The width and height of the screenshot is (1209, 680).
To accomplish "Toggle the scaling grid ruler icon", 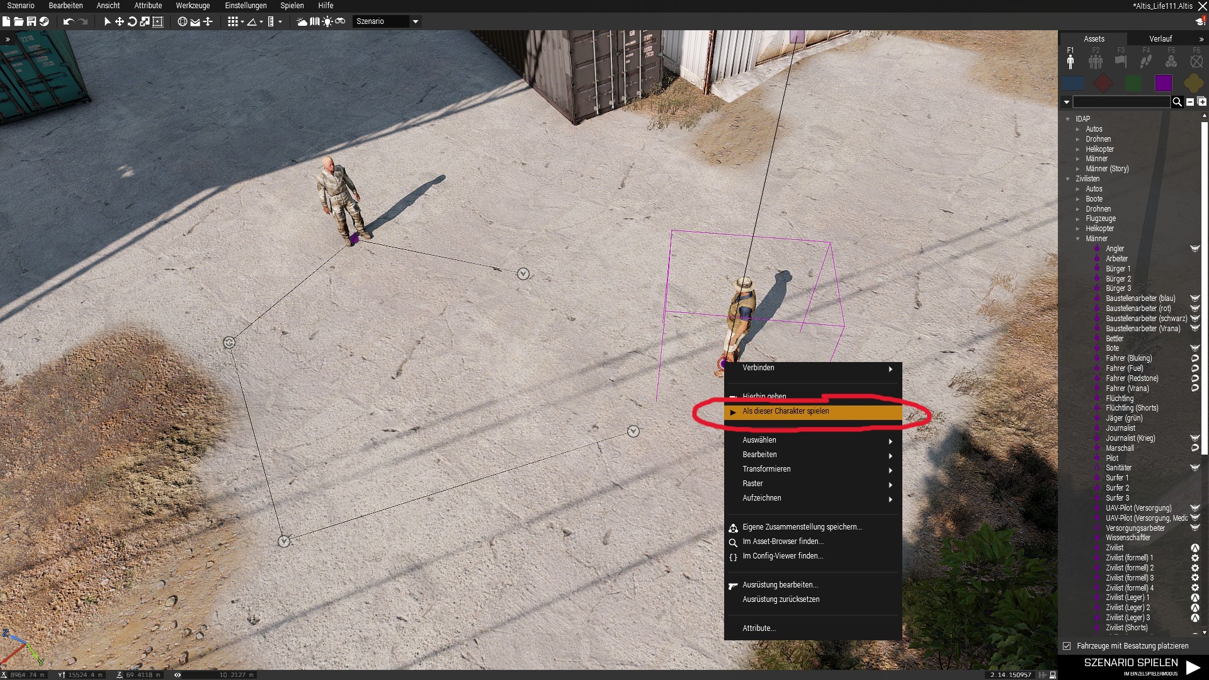I will click(271, 21).
